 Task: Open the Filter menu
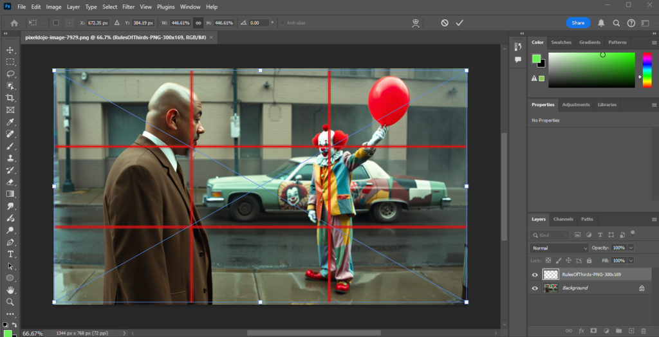point(128,6)
